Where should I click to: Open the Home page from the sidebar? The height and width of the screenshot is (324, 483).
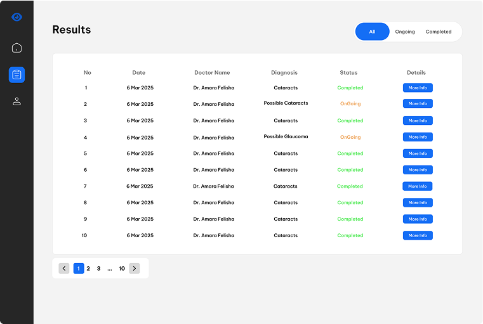tap(17, 48)
